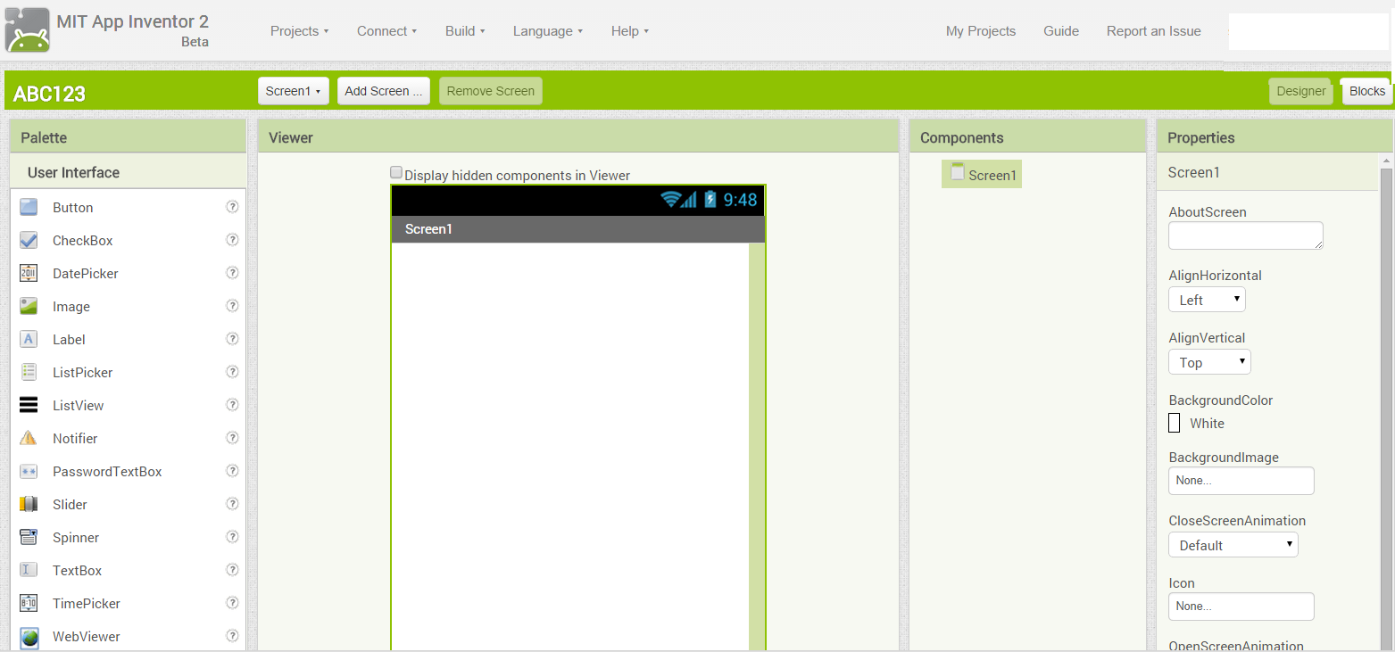
Task: Open the Help menu
Action: [629, 31]
